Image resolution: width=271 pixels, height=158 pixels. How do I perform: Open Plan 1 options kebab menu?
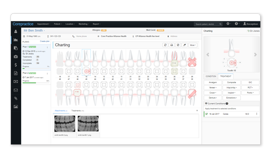pos(48,47)
